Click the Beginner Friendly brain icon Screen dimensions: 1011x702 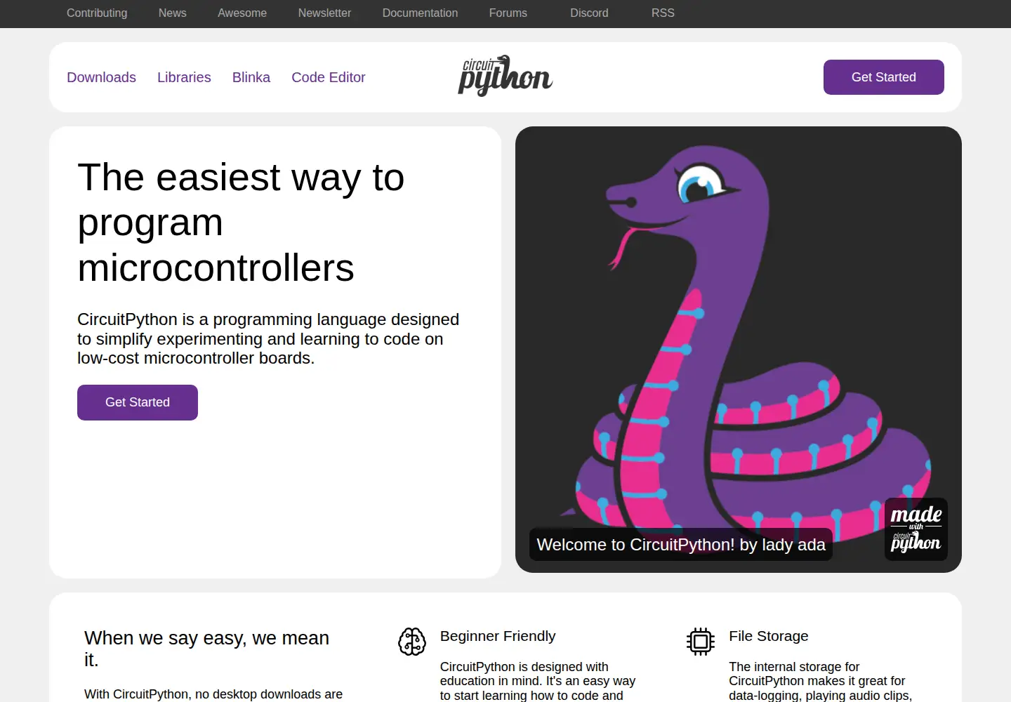pyautogui.click(x=412, y=642)
